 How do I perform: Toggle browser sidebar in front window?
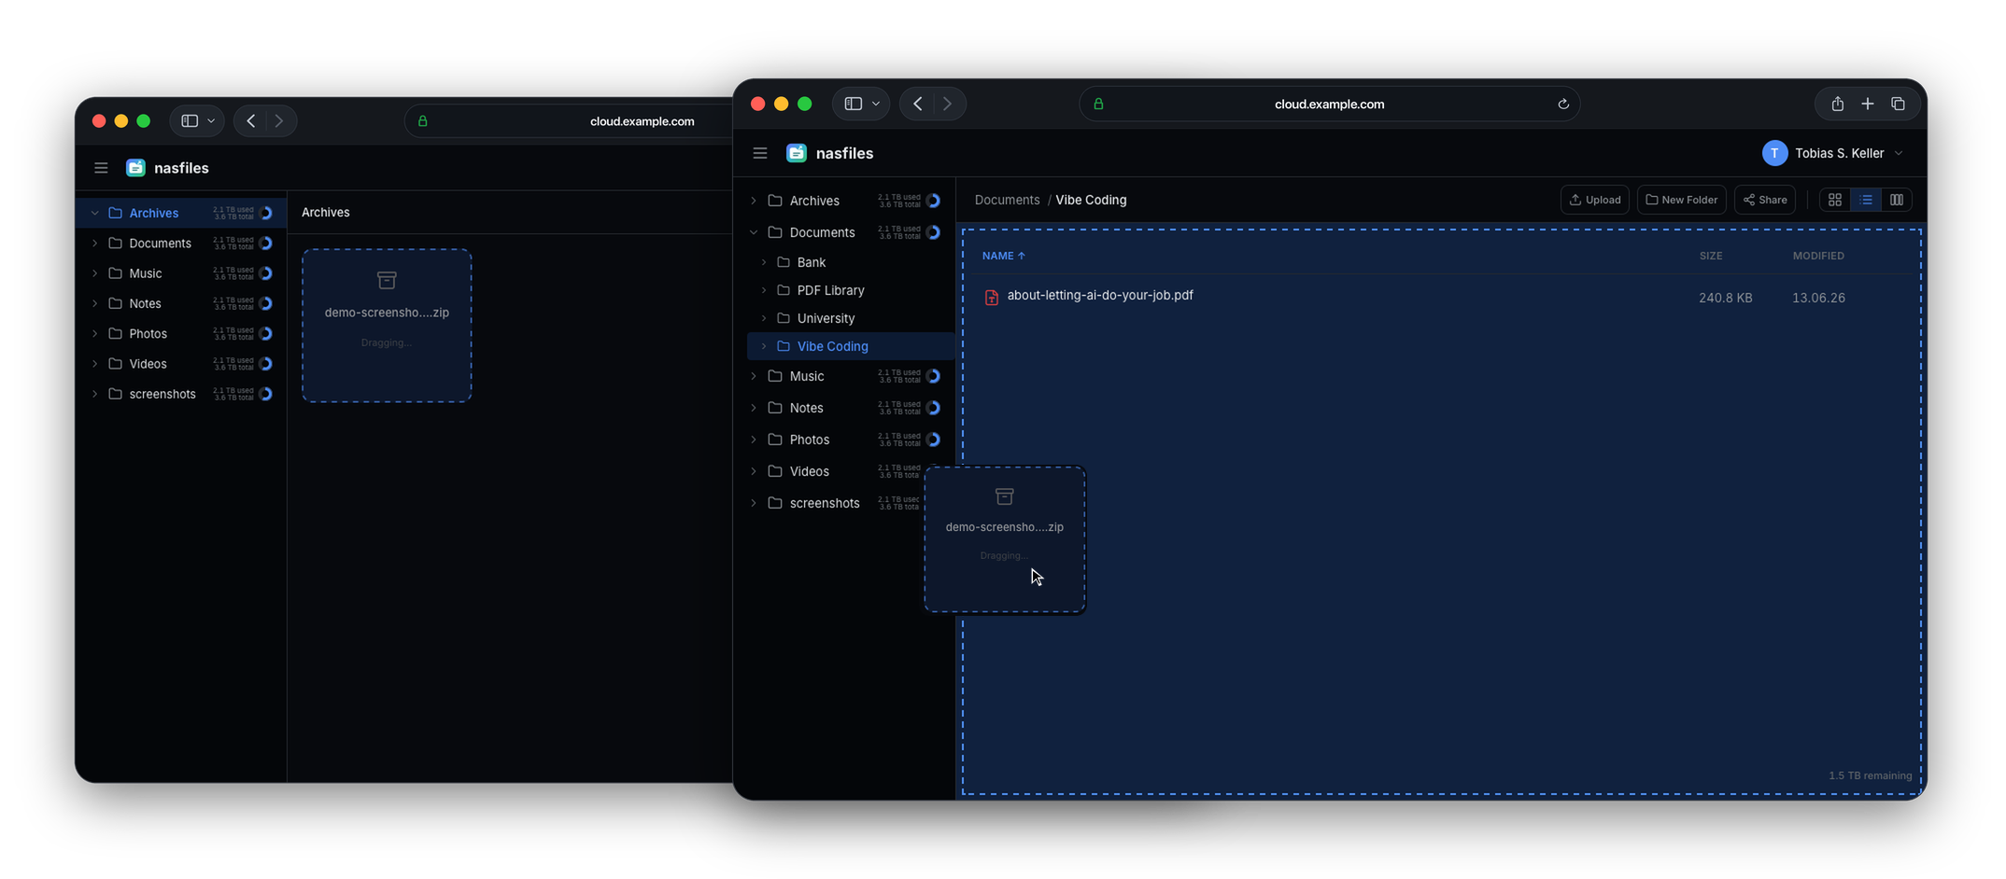[x=854, y=104]
